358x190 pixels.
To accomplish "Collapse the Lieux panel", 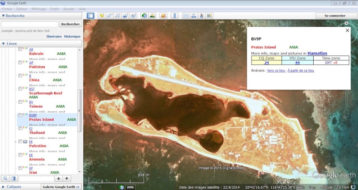I will pyautogui.click(x=4, y=43).
